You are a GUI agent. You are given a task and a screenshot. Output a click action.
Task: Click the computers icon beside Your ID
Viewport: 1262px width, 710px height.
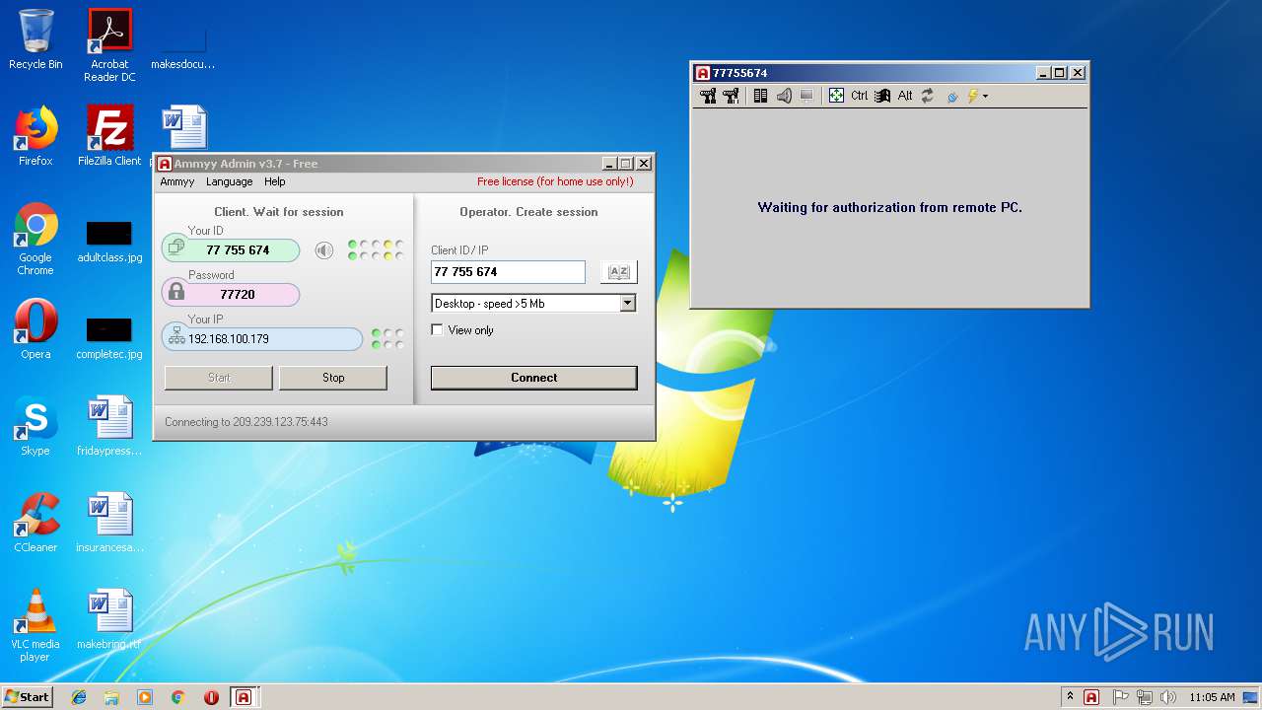pyautogui.click(x=176, y=248)
